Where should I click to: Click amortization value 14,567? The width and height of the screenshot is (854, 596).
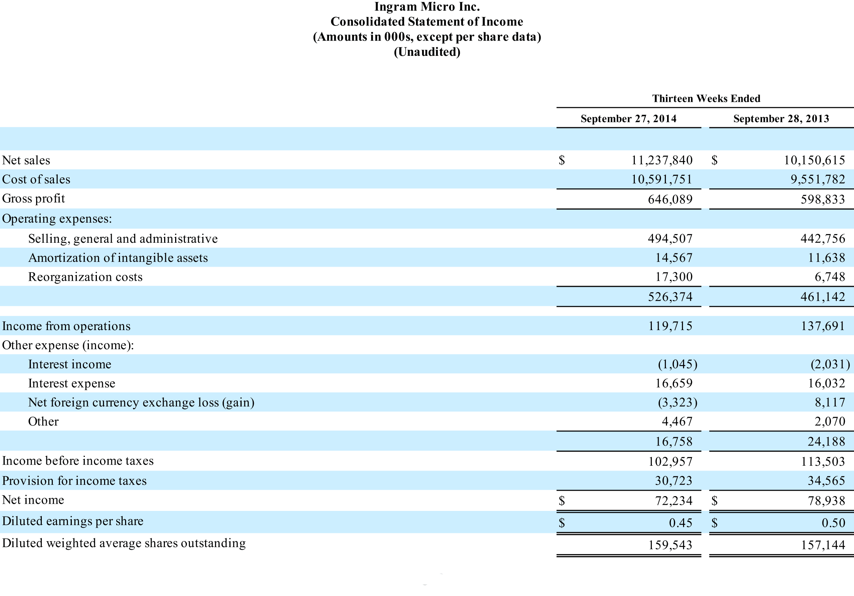674,258
